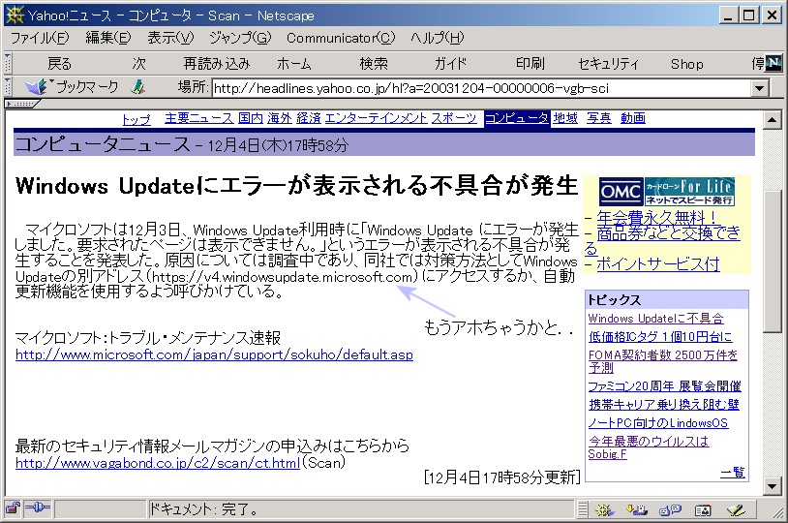
Task: Open the 国内 news link
Action: [251, 119]
